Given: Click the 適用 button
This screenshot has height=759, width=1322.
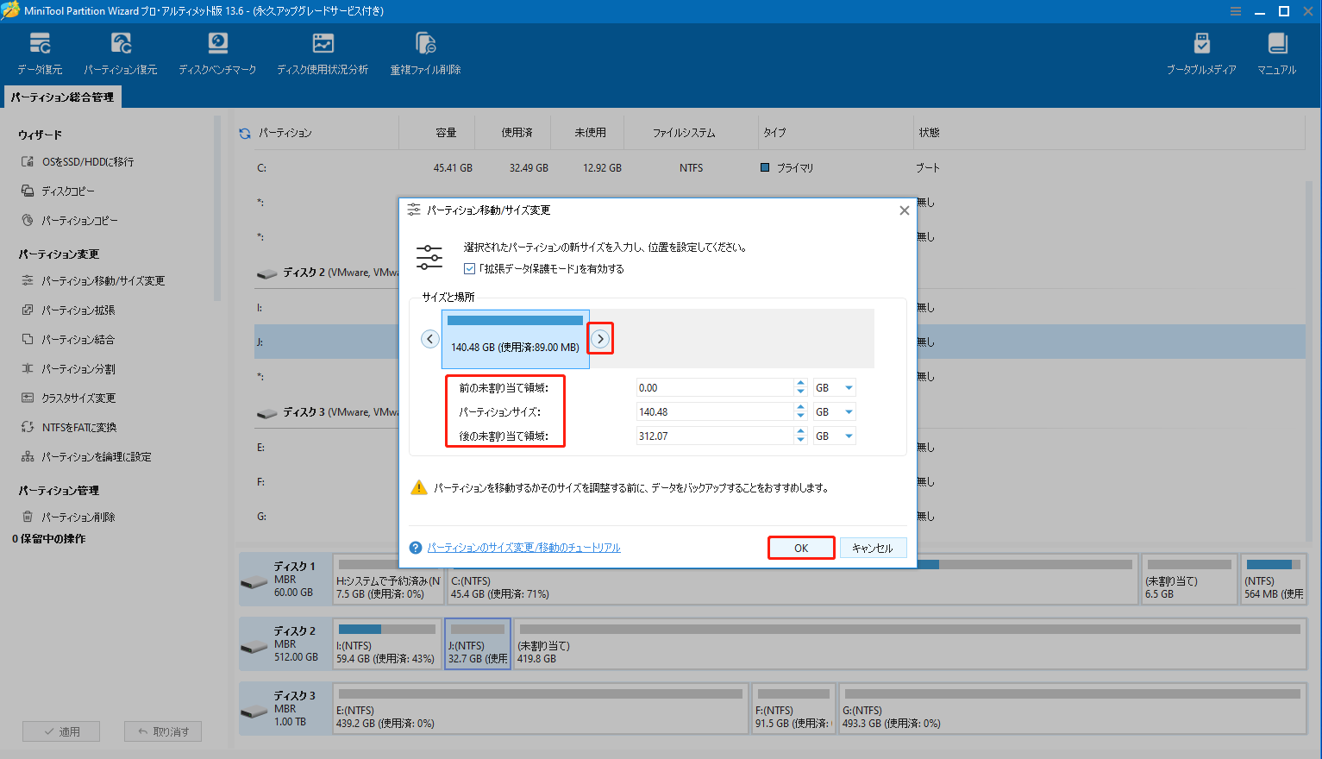Looking at the screenshot, I should pos(61,731).
